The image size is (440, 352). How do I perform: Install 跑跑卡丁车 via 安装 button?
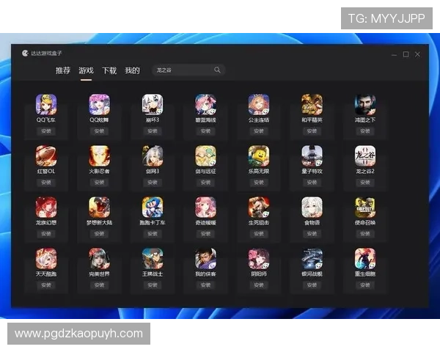[x=153, y=234]
